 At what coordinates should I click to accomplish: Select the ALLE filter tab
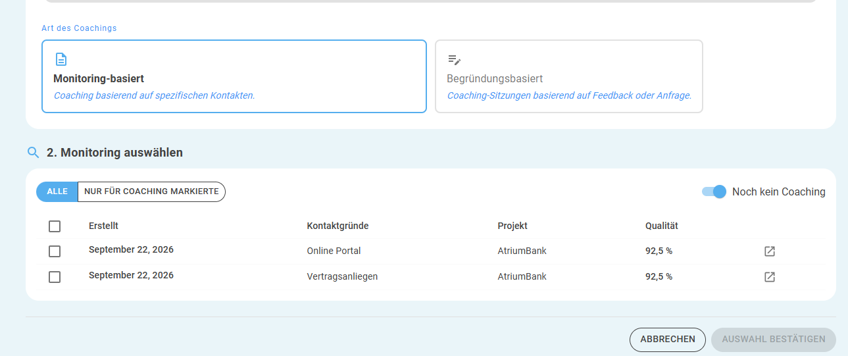(57, 191)
